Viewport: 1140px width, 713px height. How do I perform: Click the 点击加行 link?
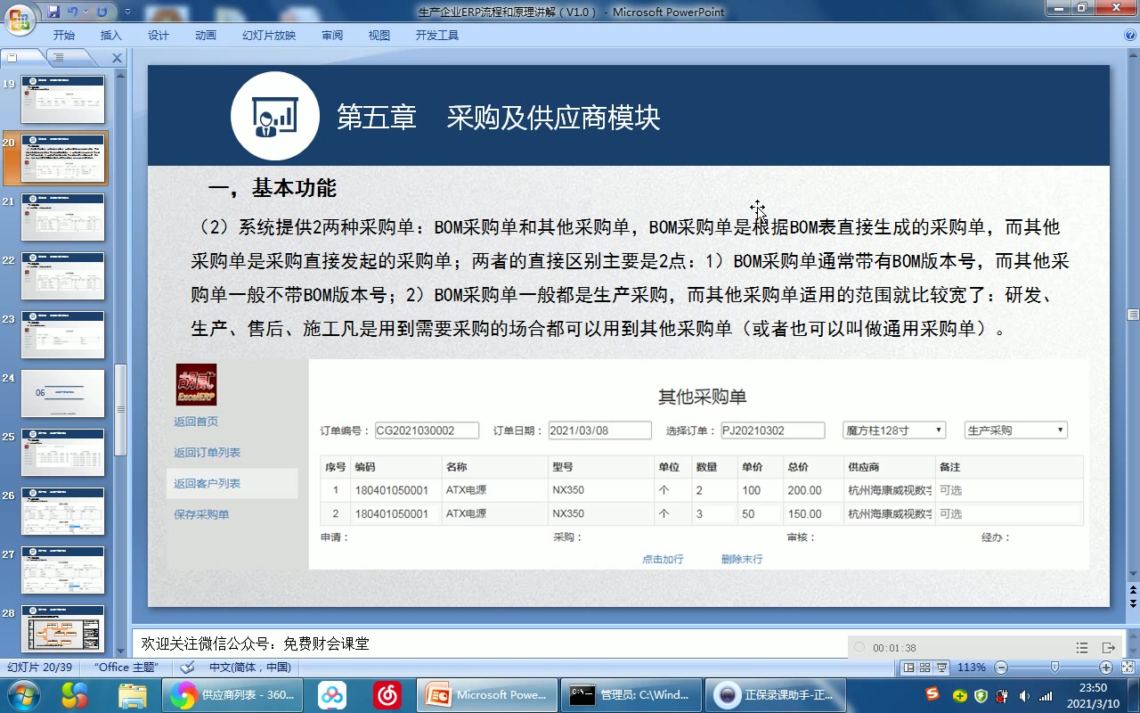pyautogui.click(x=662, y=558)
